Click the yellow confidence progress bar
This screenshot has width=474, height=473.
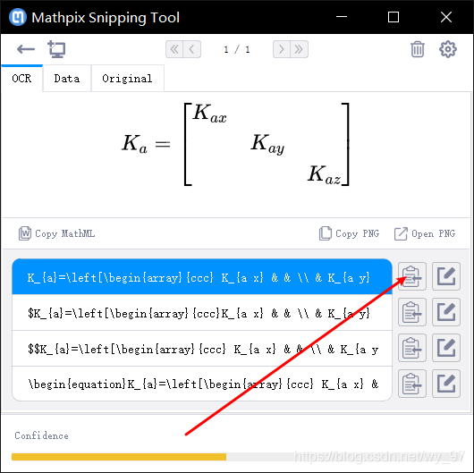coord(119,457)
